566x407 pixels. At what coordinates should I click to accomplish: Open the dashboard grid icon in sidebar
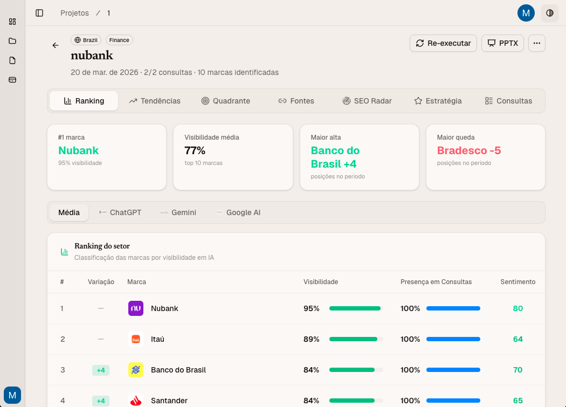click(12, 22)
